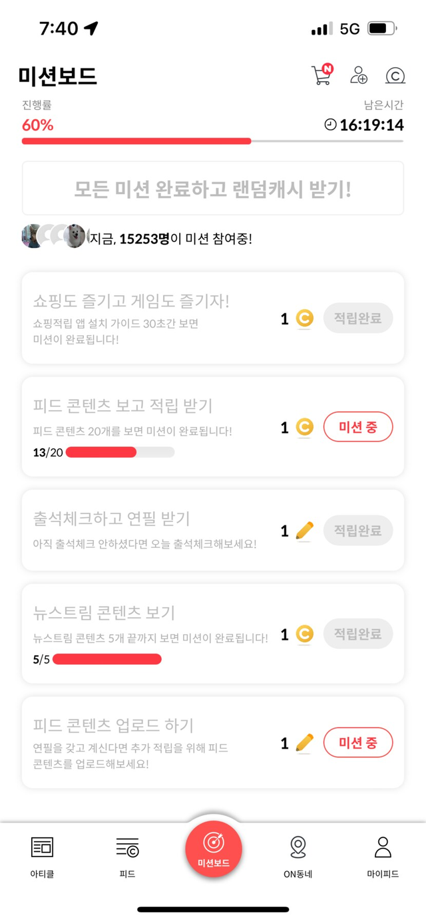Click the 60% overall progress bar

click(x=212, y=141)
